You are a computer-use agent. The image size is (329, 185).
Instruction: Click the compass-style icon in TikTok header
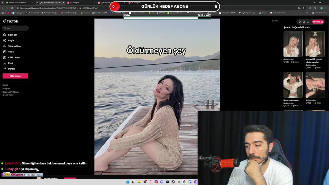pyautogui.click(x=299, y=22)
